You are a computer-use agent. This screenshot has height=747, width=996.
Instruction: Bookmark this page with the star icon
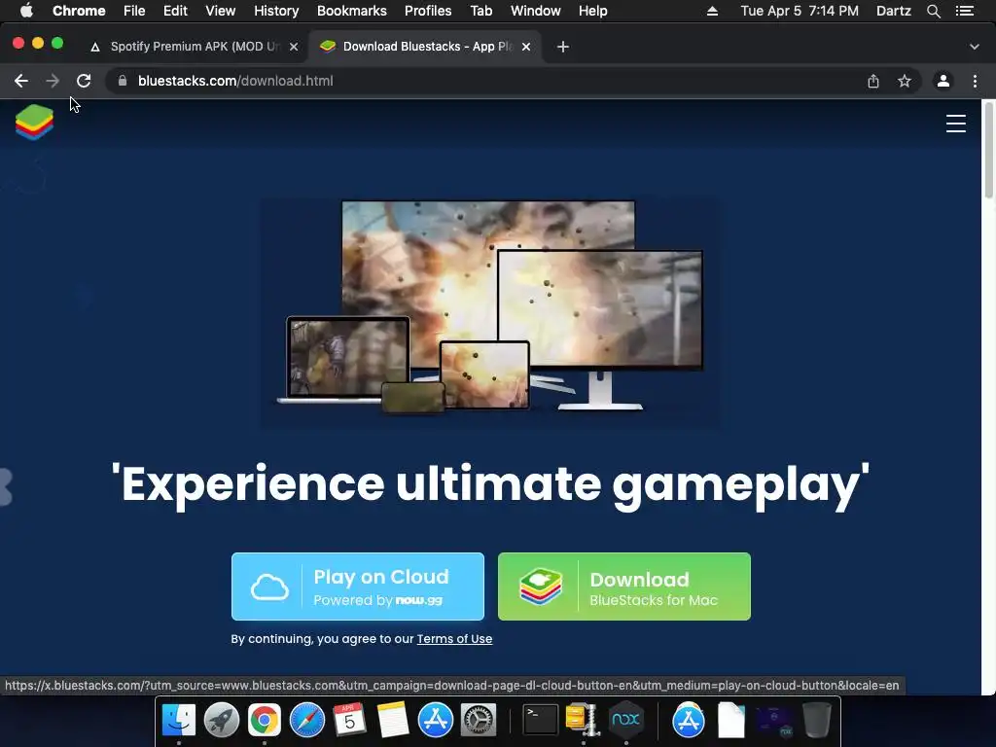(x=905, y=81)
